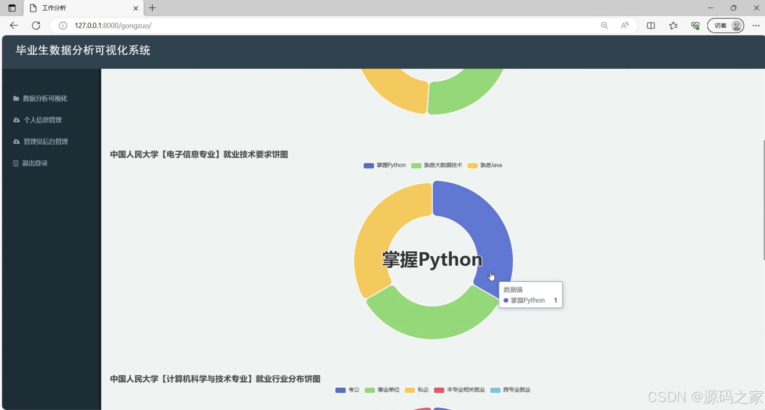Click the zoom magnifier icon in address bar
Viewport: 765px width, 410px height.
(x=604, y=25)
